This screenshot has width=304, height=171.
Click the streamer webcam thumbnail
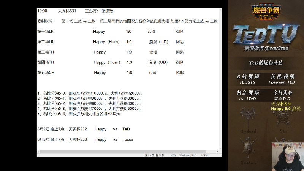288,157
